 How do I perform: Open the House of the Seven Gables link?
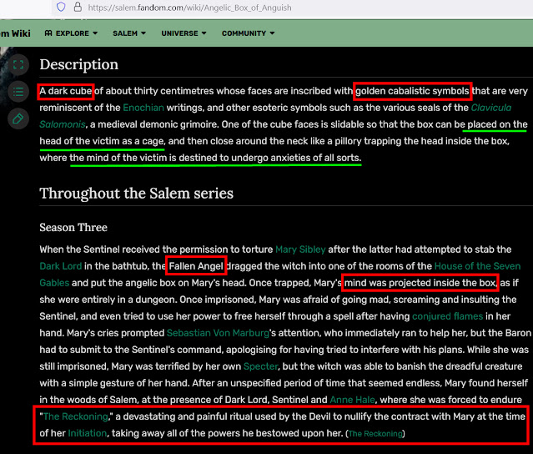(x=280, y=275)
